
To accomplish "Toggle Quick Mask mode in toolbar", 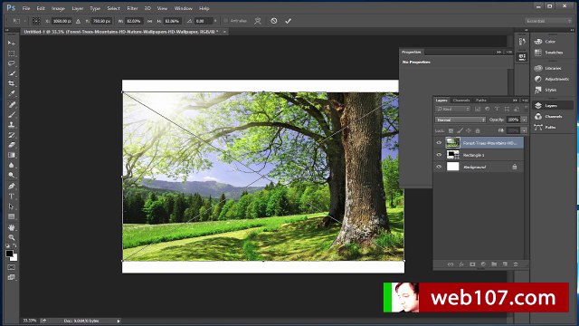I will (12, 267).
